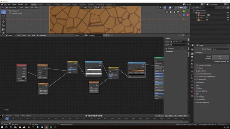Open the Keying popover in timeline
This screenshot has height=129, width=230.
(17, 116)
